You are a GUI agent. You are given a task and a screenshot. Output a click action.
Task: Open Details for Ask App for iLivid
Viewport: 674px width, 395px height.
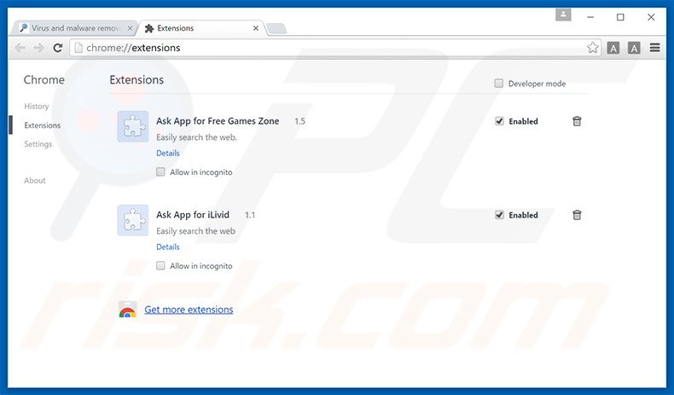[x=167, y=247]
